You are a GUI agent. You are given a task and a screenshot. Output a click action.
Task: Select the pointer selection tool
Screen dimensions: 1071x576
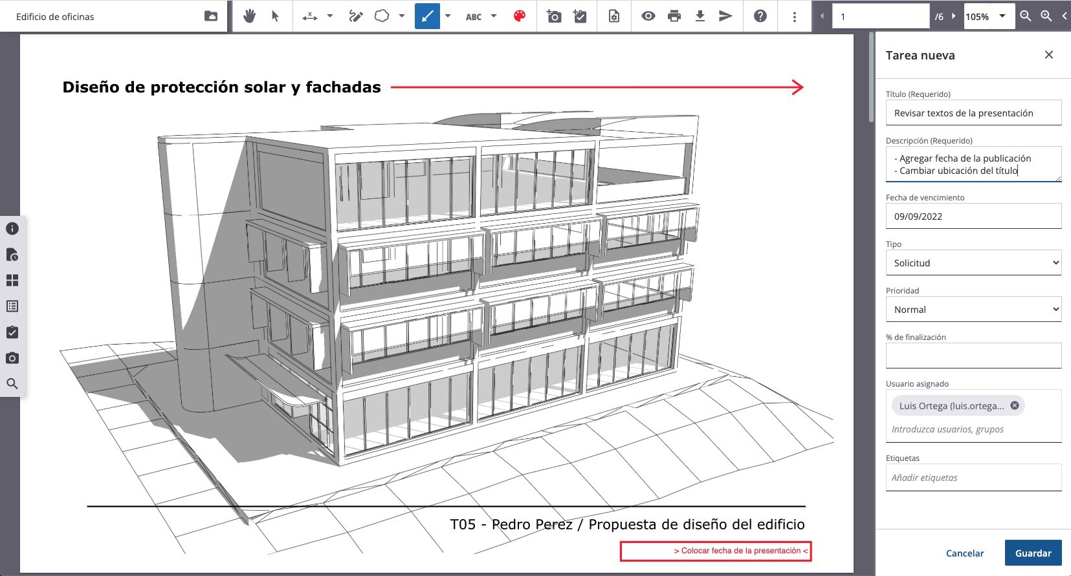point(275,16)
